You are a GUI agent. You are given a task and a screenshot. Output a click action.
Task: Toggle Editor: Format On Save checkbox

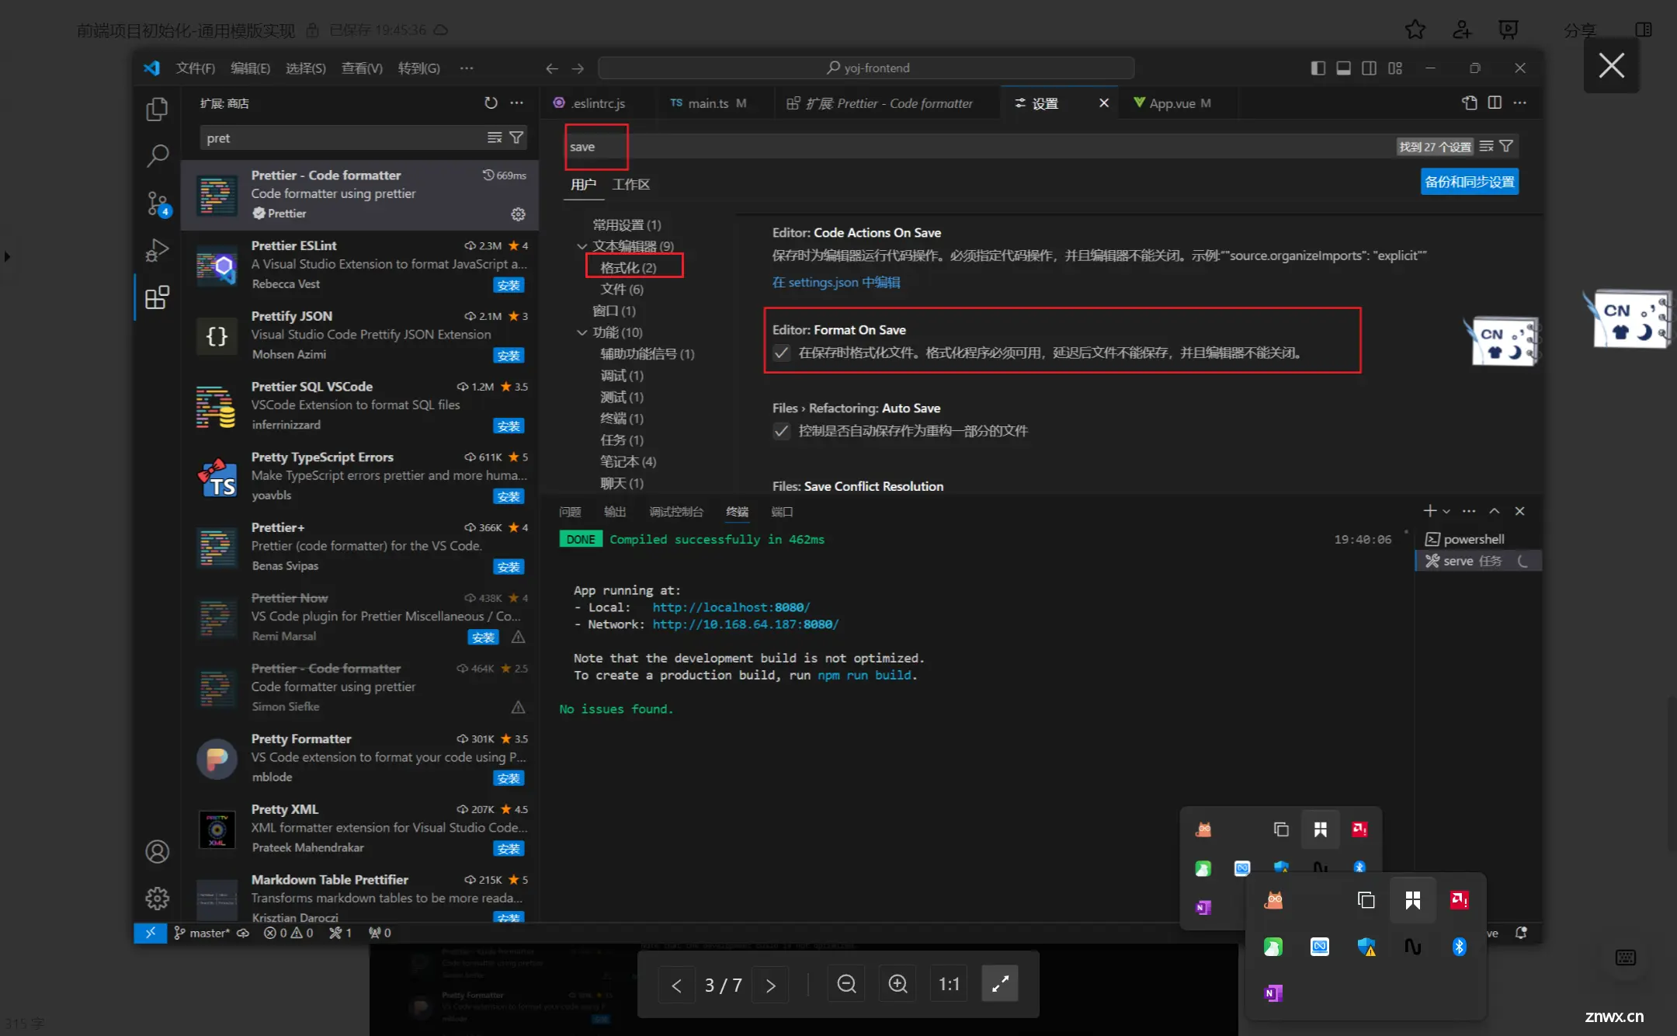click(781, 353)
